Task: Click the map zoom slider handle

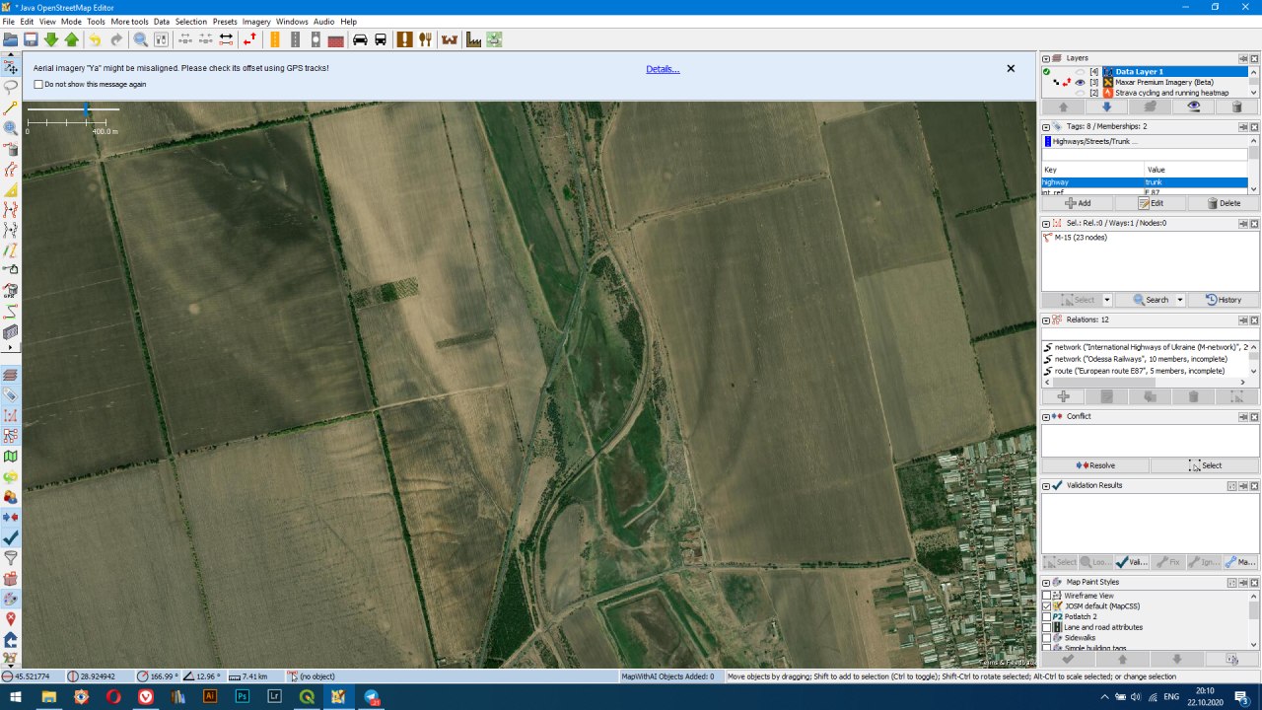Action: click(x=87, y=108)
